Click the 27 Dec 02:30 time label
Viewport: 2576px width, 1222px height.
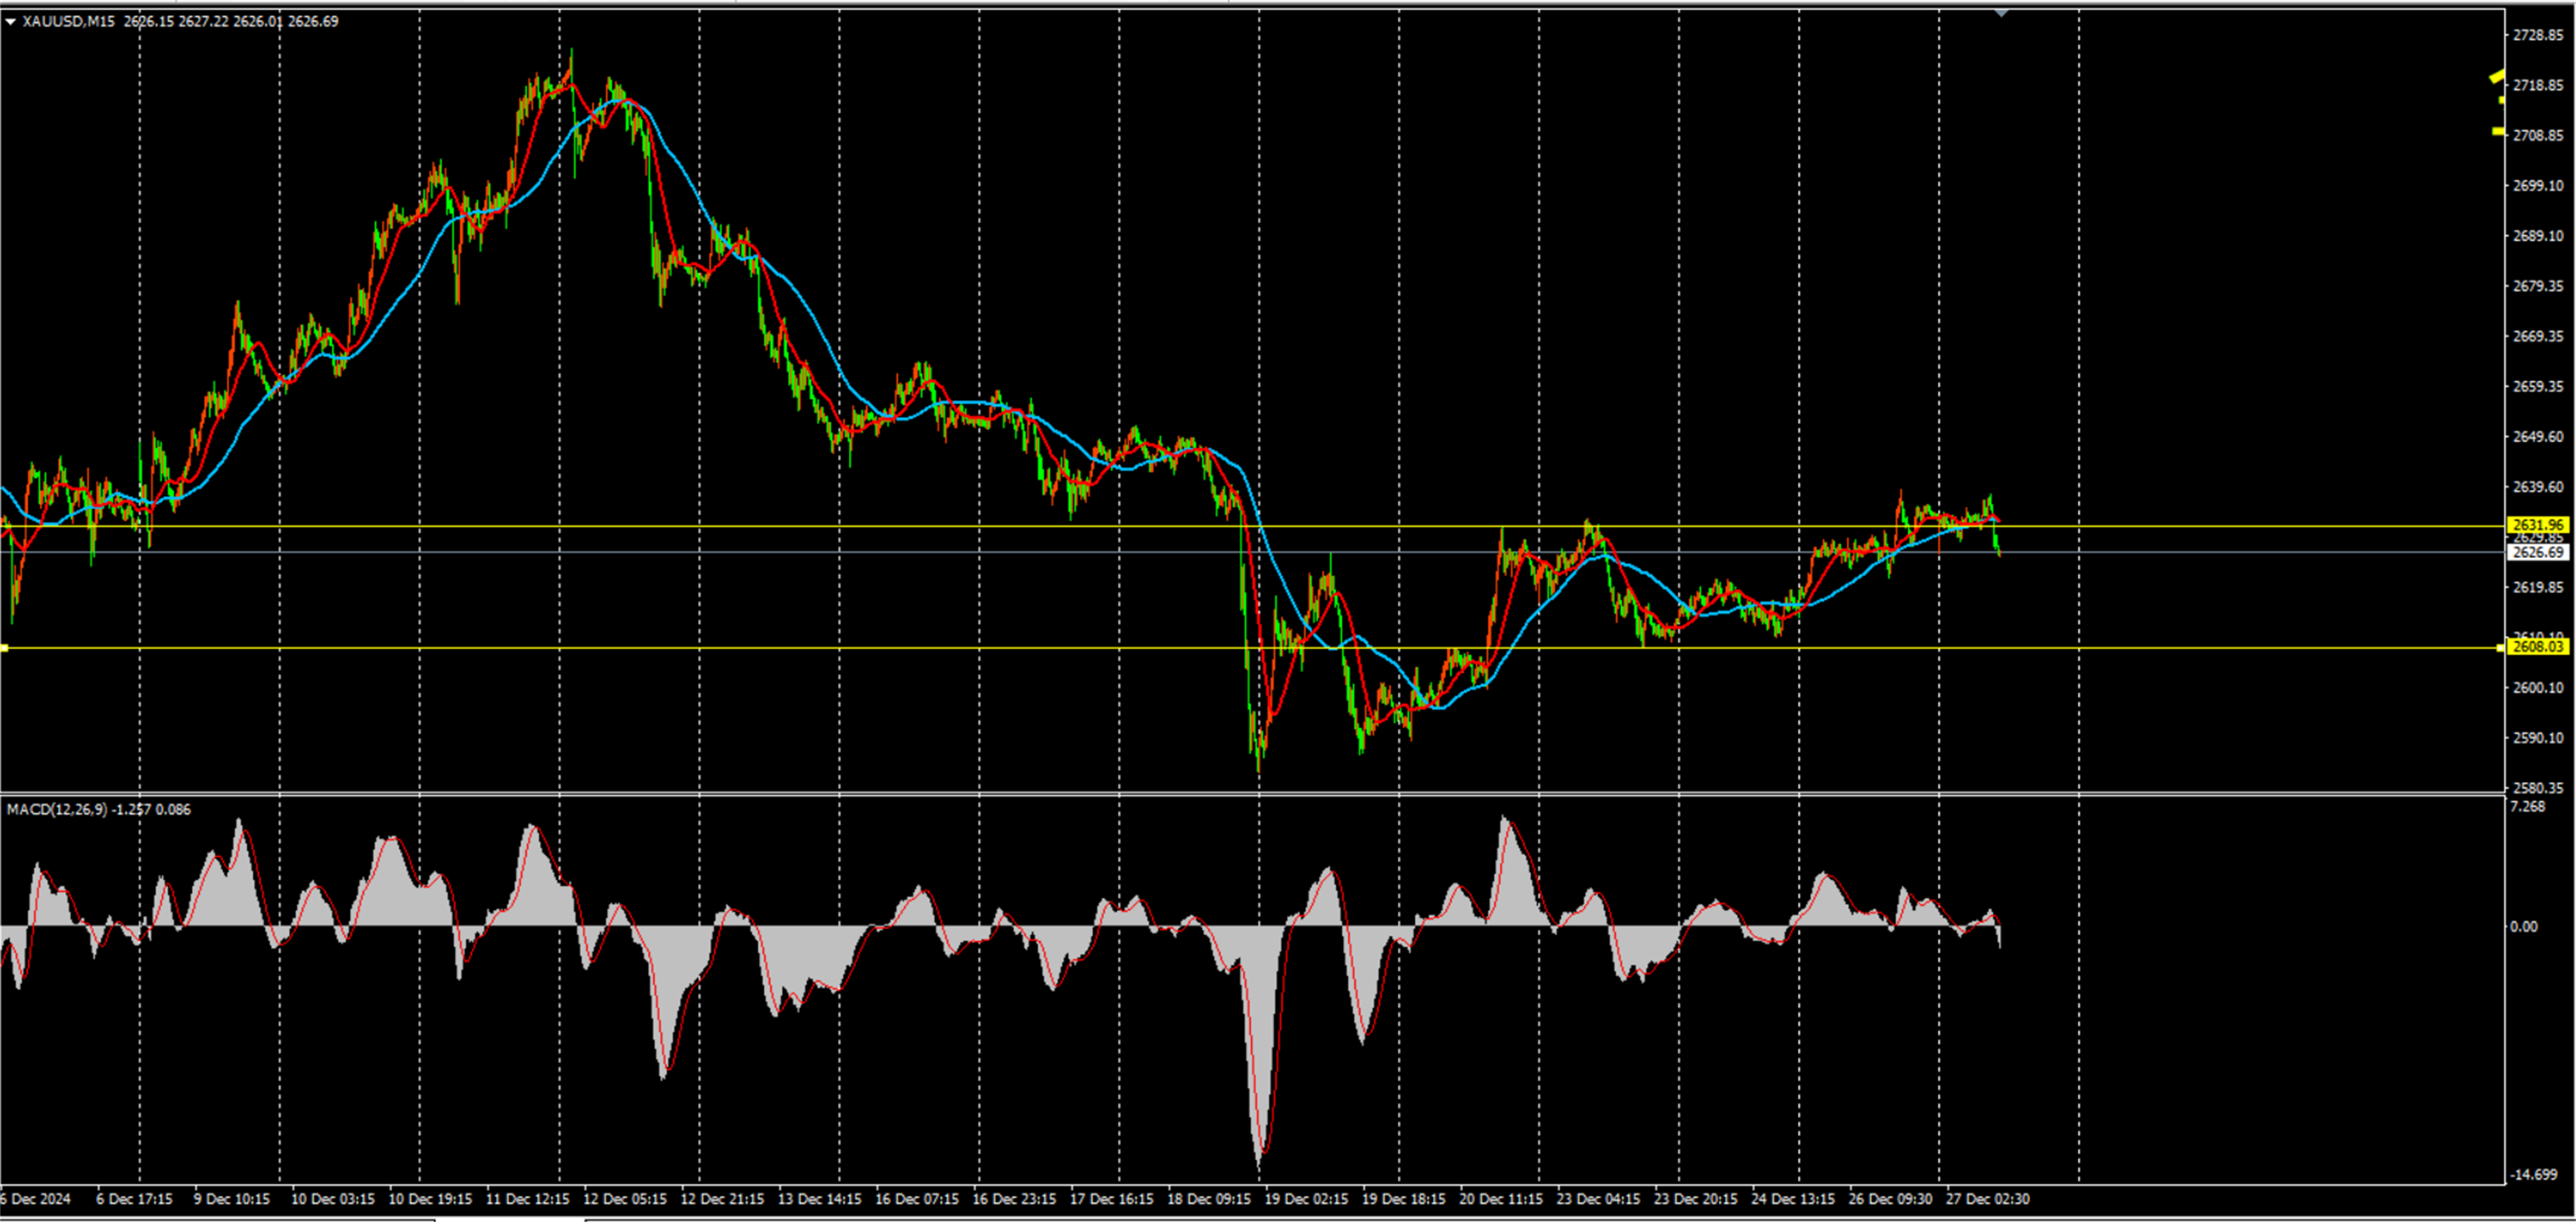[x=1988, y=1199]
